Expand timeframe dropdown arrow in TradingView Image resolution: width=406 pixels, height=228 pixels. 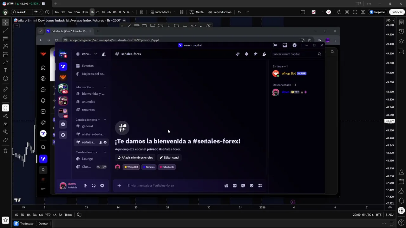click(x=133, y=12)
